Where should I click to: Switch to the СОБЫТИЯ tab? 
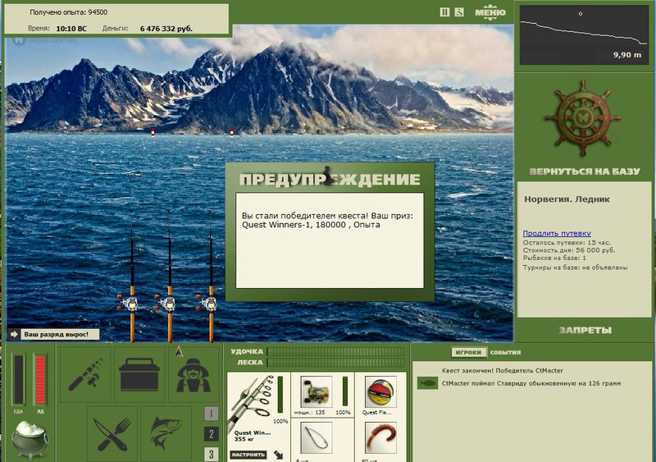point(505,352)
